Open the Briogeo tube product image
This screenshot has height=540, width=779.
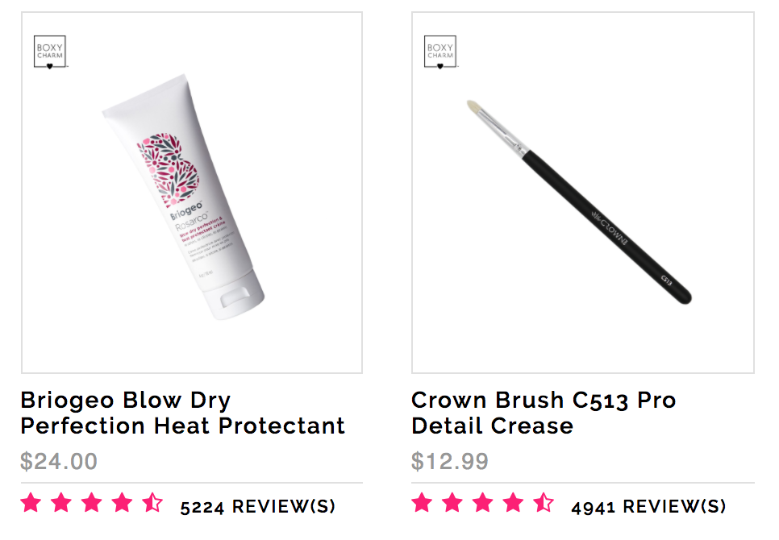coord(183,197)
